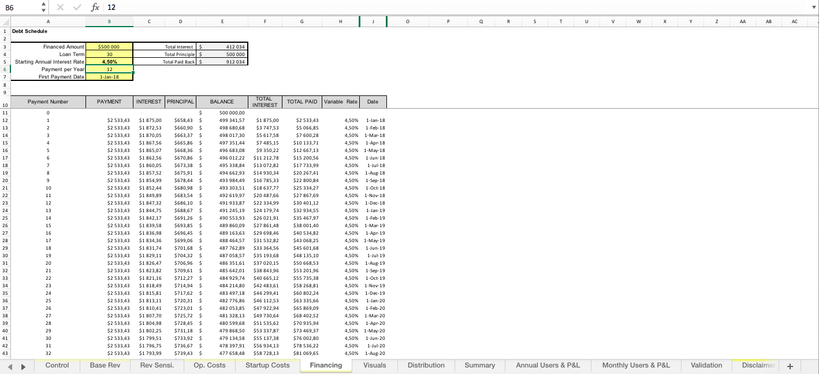
Task: Open the Monthly Users & P&L tab
Action: pyautogui.click(x=636, y=365)
